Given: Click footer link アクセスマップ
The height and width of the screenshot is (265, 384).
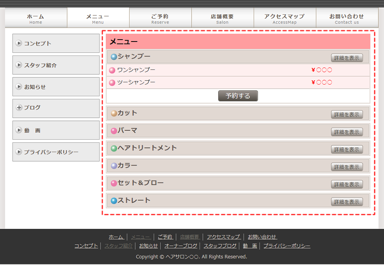Looking at the screenshot, I should tap(224, 237).
